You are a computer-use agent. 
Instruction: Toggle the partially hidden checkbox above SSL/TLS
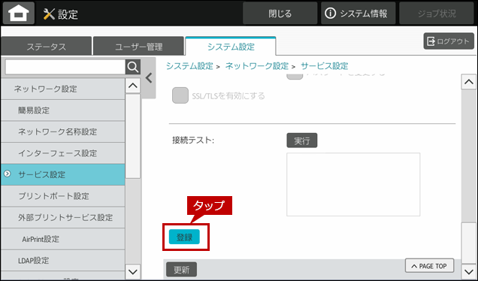295,76
